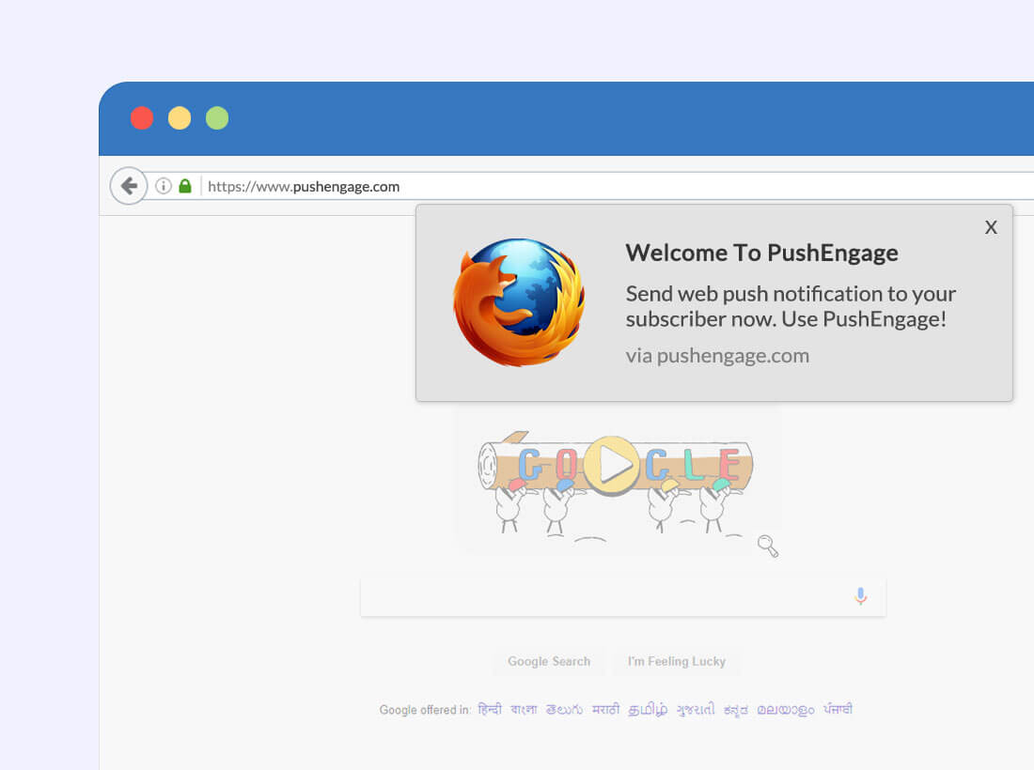Switch Google to Tamil
1034x770 pixels.
coord(647,709)
